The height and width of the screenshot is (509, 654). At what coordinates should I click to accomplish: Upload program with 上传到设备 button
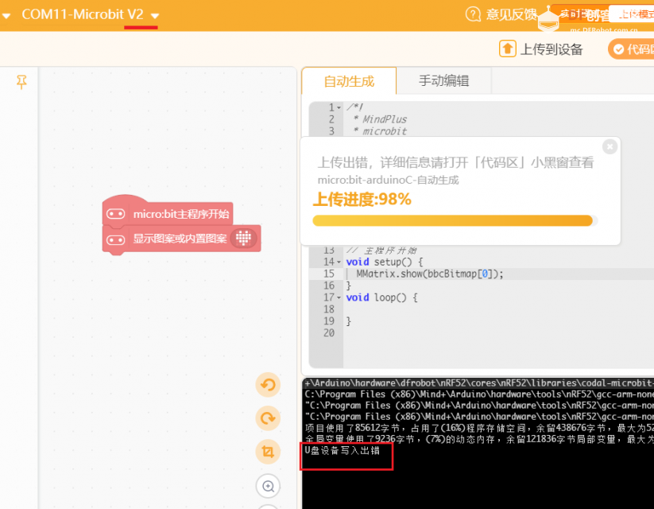click(541, 49)
